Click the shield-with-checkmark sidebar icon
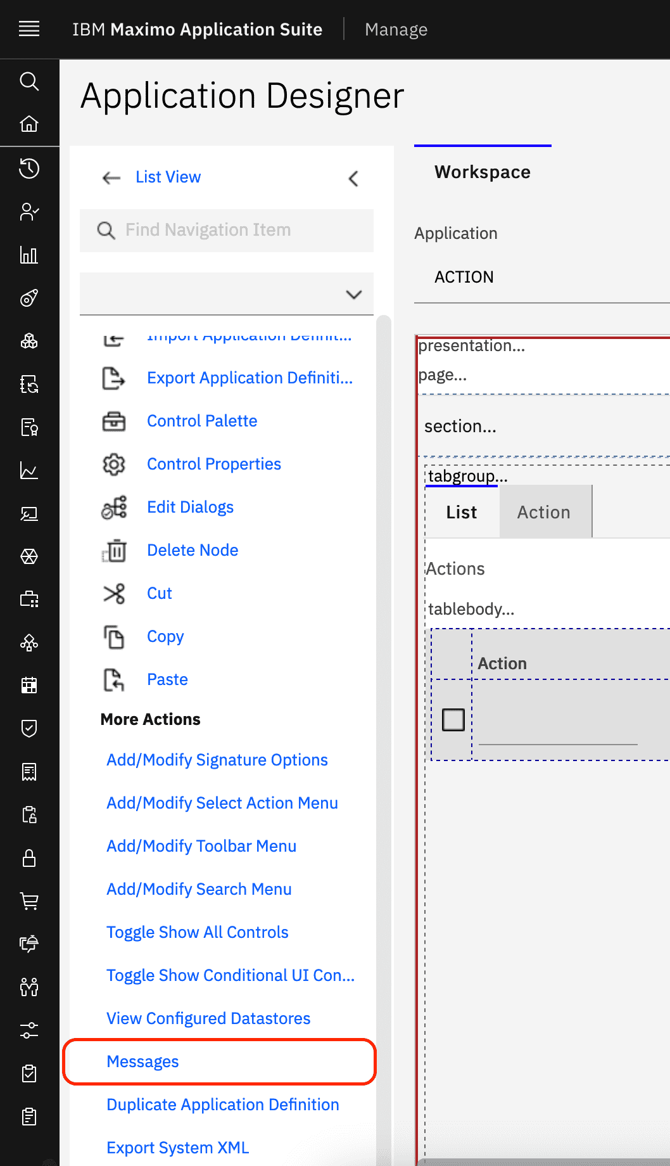Viewport: 670px width, 1166px height. 29,728
